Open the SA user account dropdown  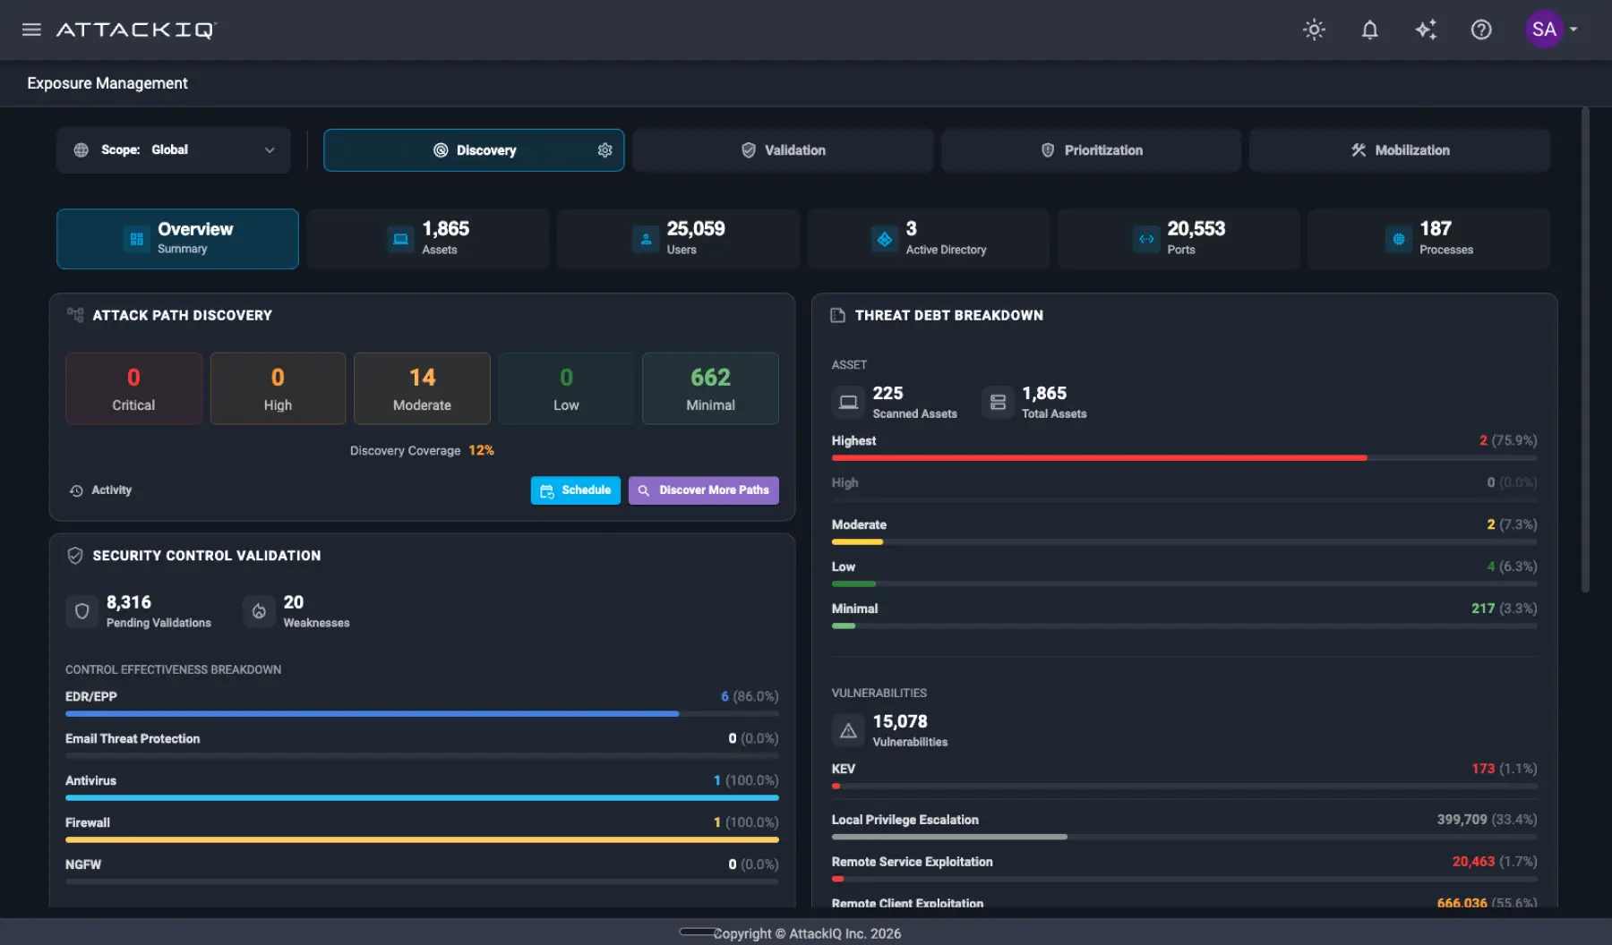click(1552, 30)
